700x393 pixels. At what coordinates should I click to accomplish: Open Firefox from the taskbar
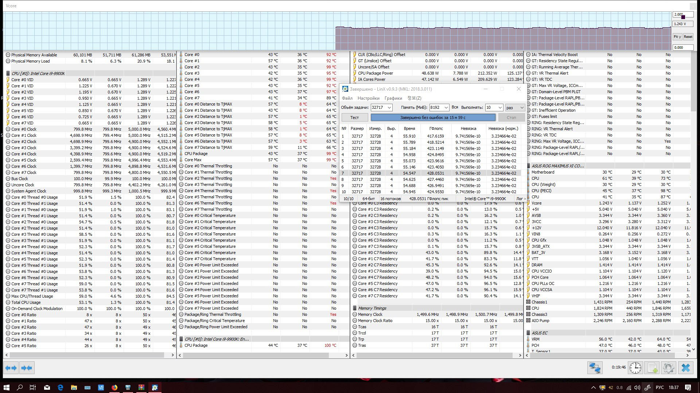tap(114, 388)
